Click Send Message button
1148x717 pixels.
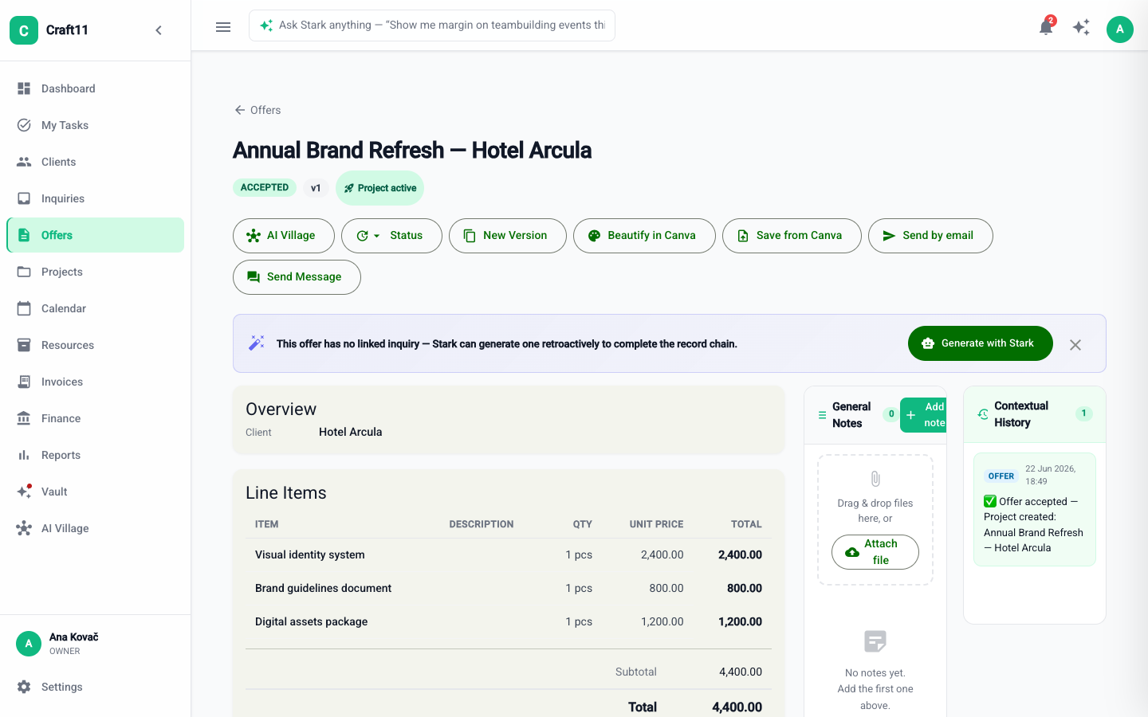tap(297, 277)
